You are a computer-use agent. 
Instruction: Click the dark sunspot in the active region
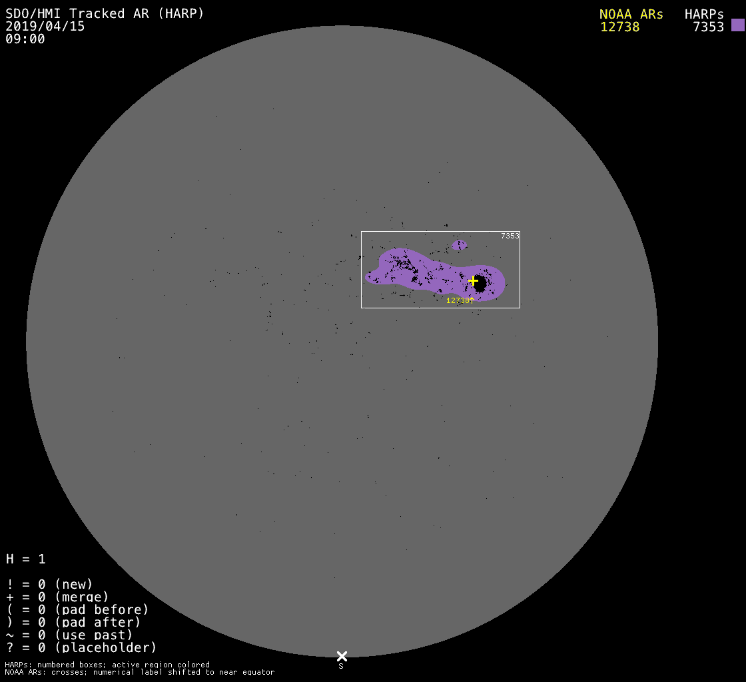tap(480, 285)
